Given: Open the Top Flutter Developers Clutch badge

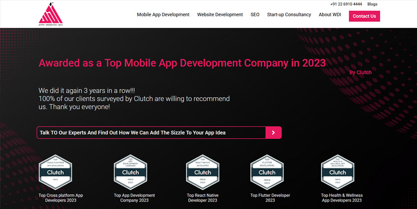Looking at the screenshot, I should pos(267,172).
